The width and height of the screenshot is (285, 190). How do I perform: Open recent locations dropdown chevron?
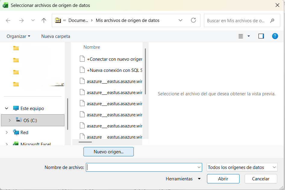click(33, 20)
